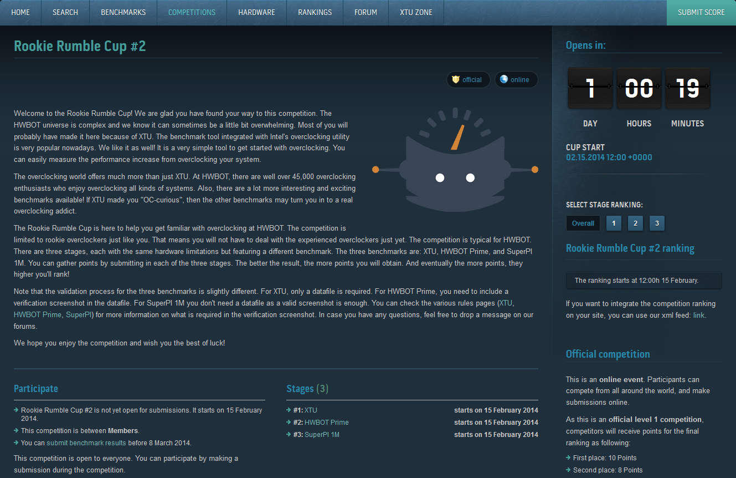Open the SuperPI rules page link
This screenshot has height=478, width=736.
(x=79, y=315)
